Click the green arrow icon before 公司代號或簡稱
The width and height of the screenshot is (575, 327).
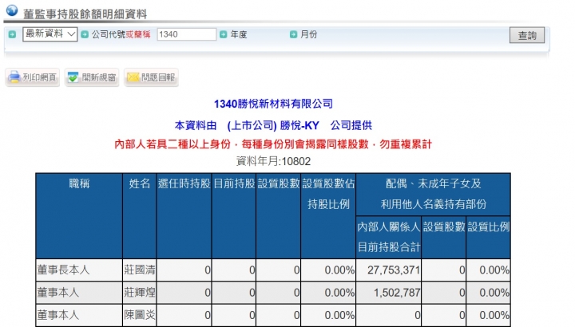pos(85,34)
